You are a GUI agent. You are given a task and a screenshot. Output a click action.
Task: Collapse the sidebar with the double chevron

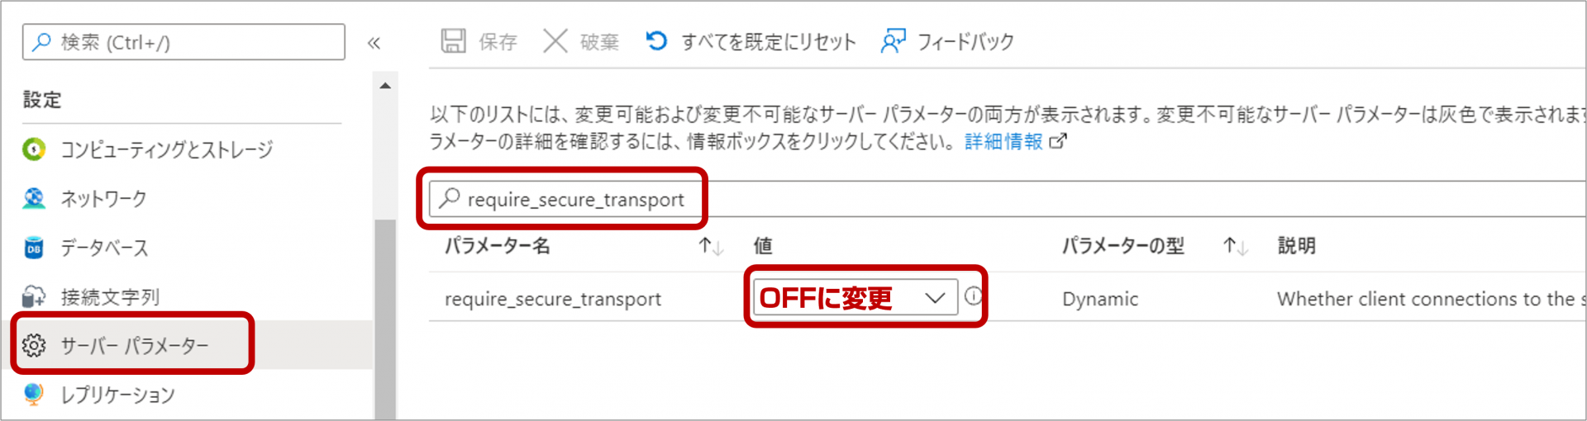(374, 43)
